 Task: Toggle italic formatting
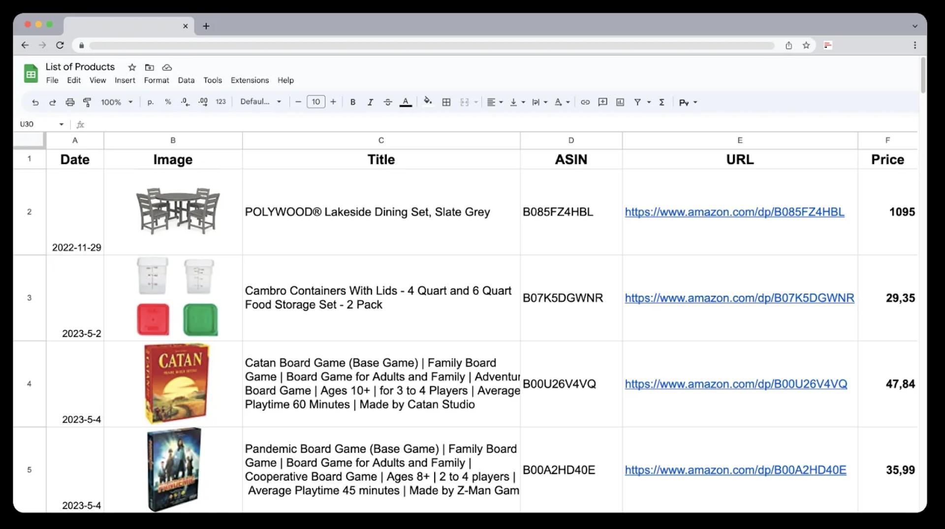pyautogui.click(x=370, y=102)
